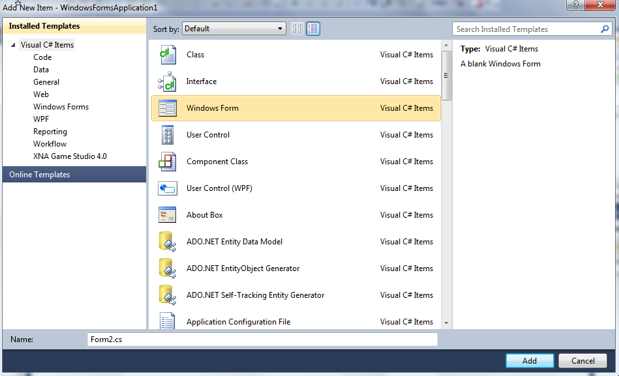Image resolution: width=619 pixels, height=376 pixels.
Task: Click the Cancel button
Action: [x=582, y=361]
